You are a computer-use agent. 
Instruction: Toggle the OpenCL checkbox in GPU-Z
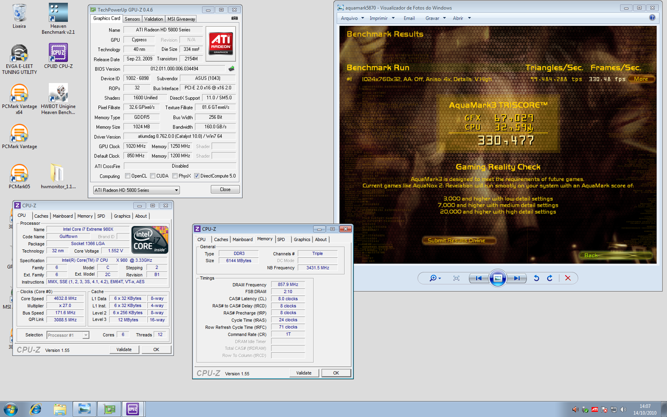tap(128, 176)
